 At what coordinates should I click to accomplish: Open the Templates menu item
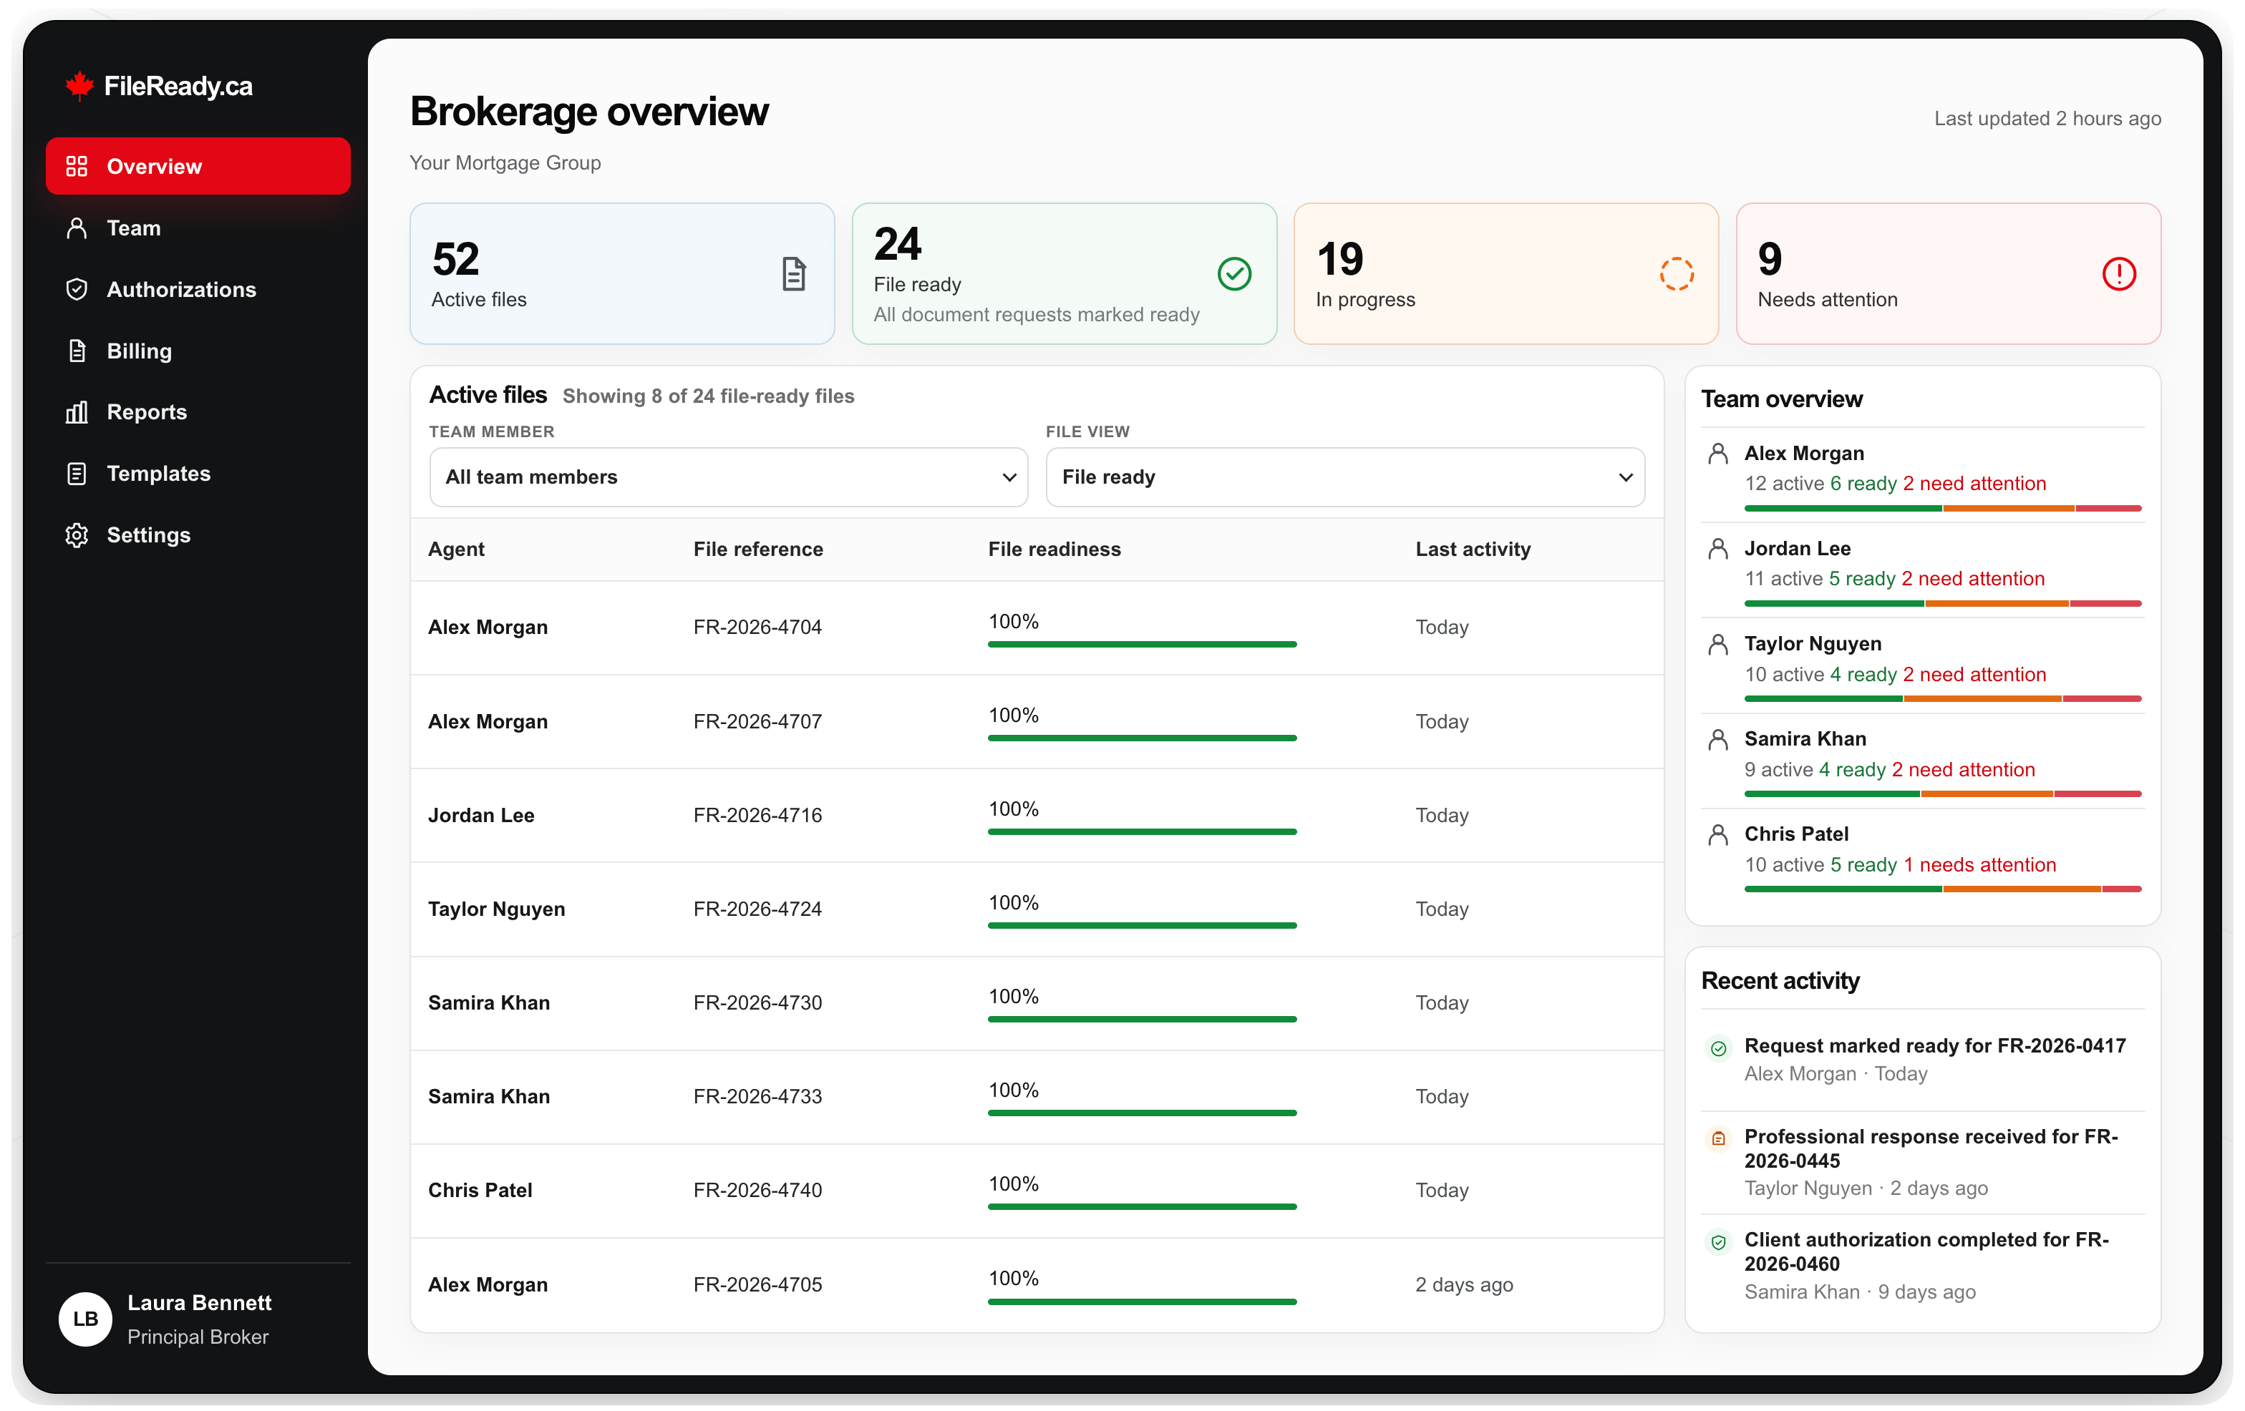[198, 474]
